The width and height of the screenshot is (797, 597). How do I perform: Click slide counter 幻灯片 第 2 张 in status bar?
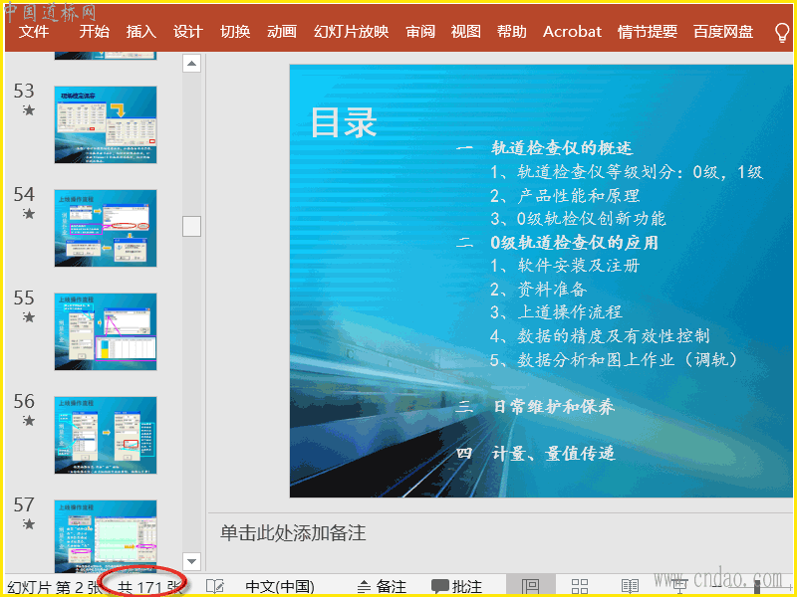(54, 587)
